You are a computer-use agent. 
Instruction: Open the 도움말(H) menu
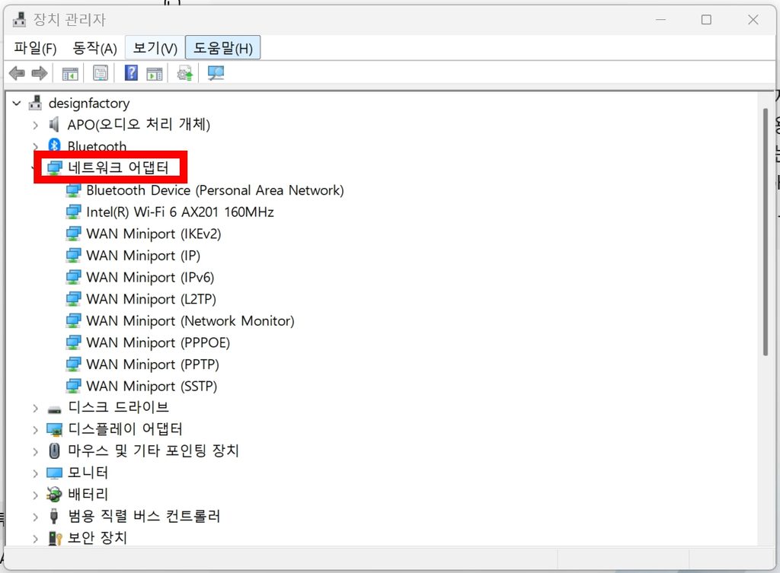coord(223,48)
